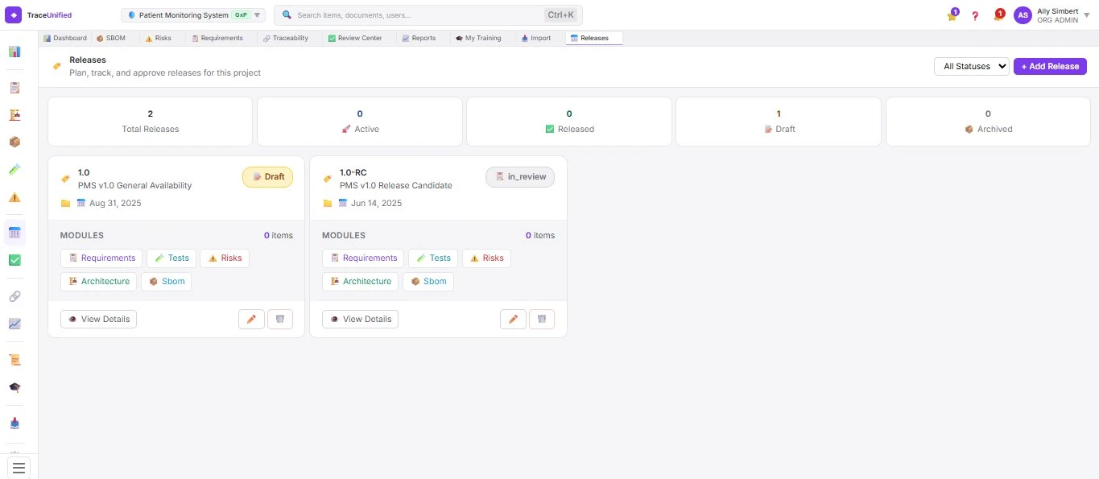Open the import tray sidebar icon
Screen dimensions: 1099x479
click(14, 423)
